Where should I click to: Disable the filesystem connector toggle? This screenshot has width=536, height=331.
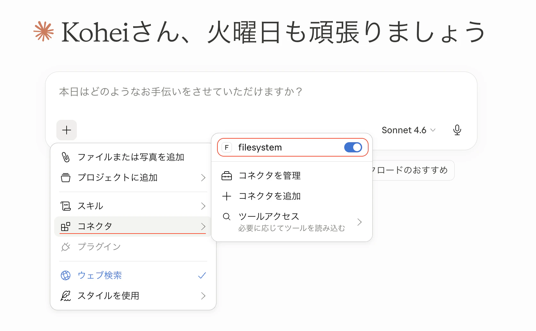353,147
